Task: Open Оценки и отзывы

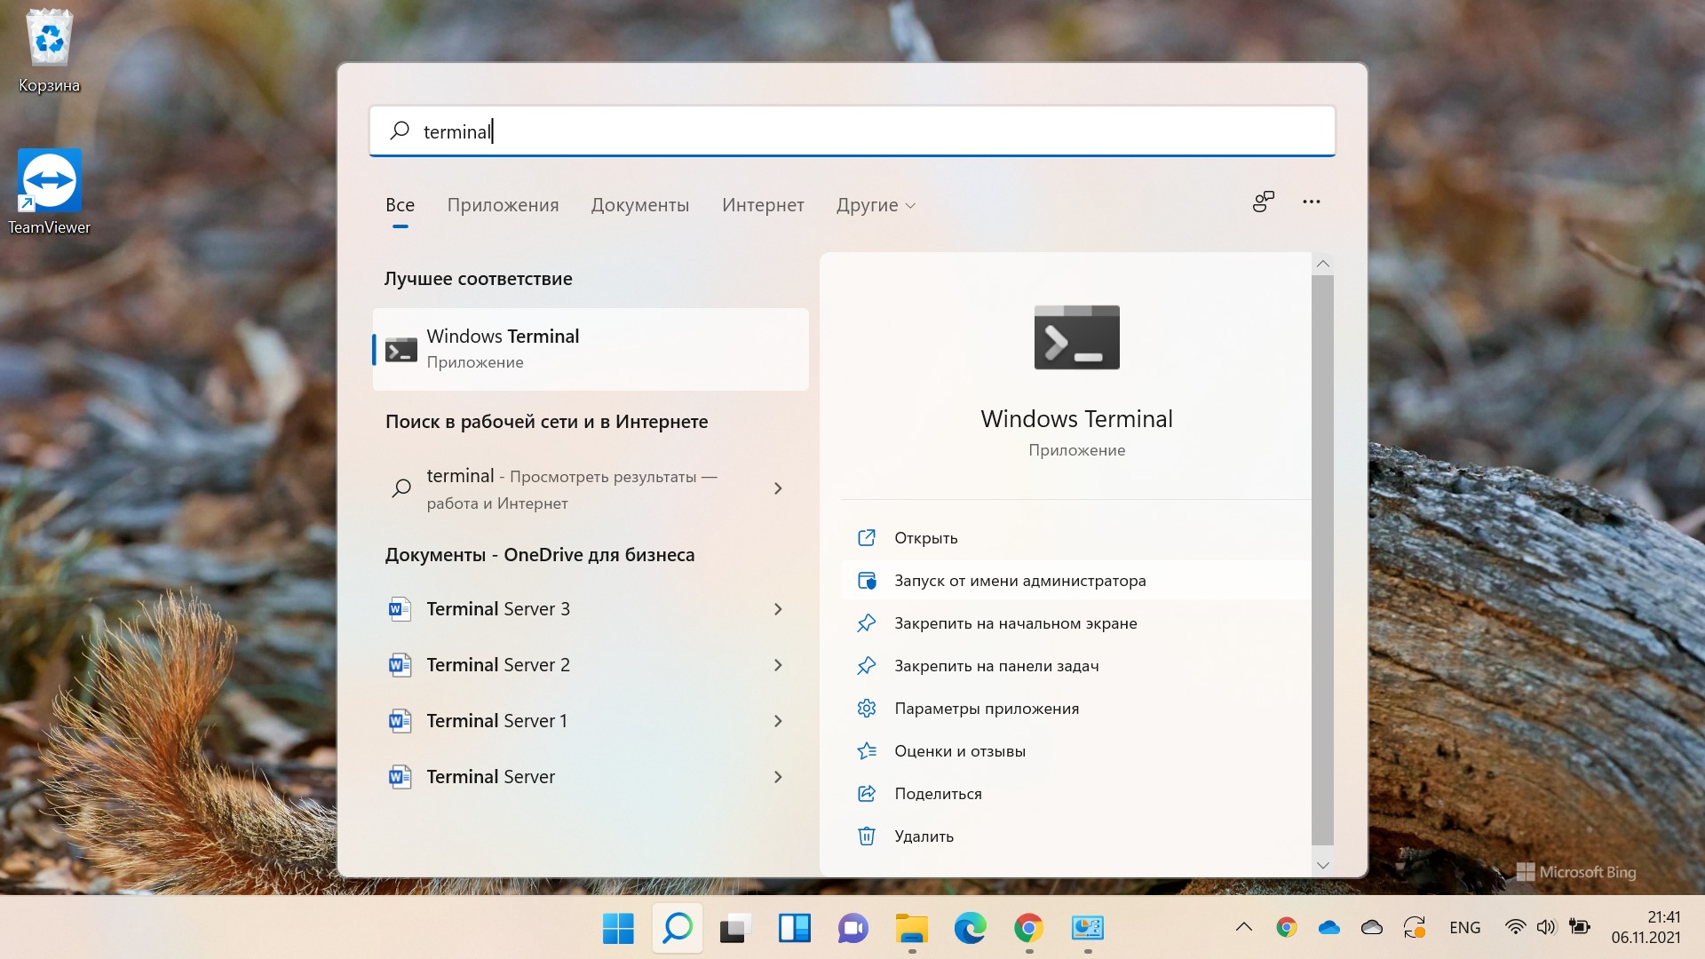Action: coord(1075,751)
